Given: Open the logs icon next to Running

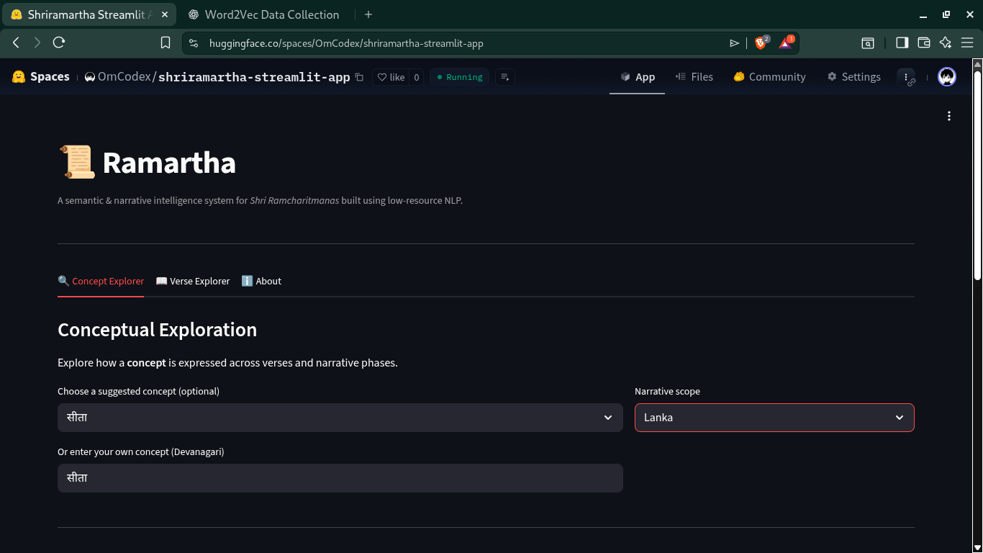Looking at the screenshot, I should pyautogui.click(x=504, y=77).
